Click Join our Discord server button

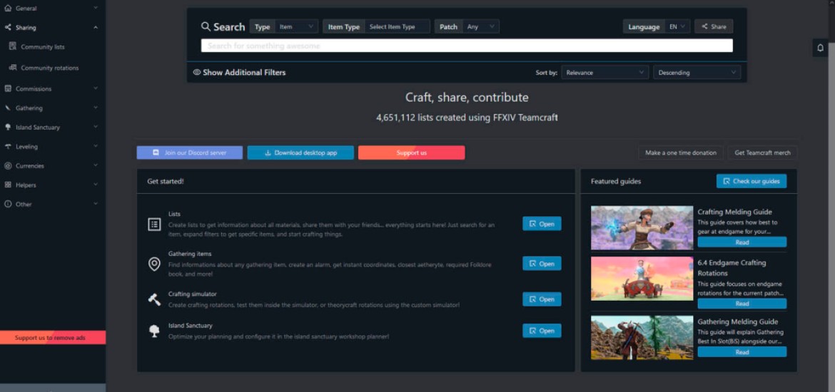click(x=189, y=153)
